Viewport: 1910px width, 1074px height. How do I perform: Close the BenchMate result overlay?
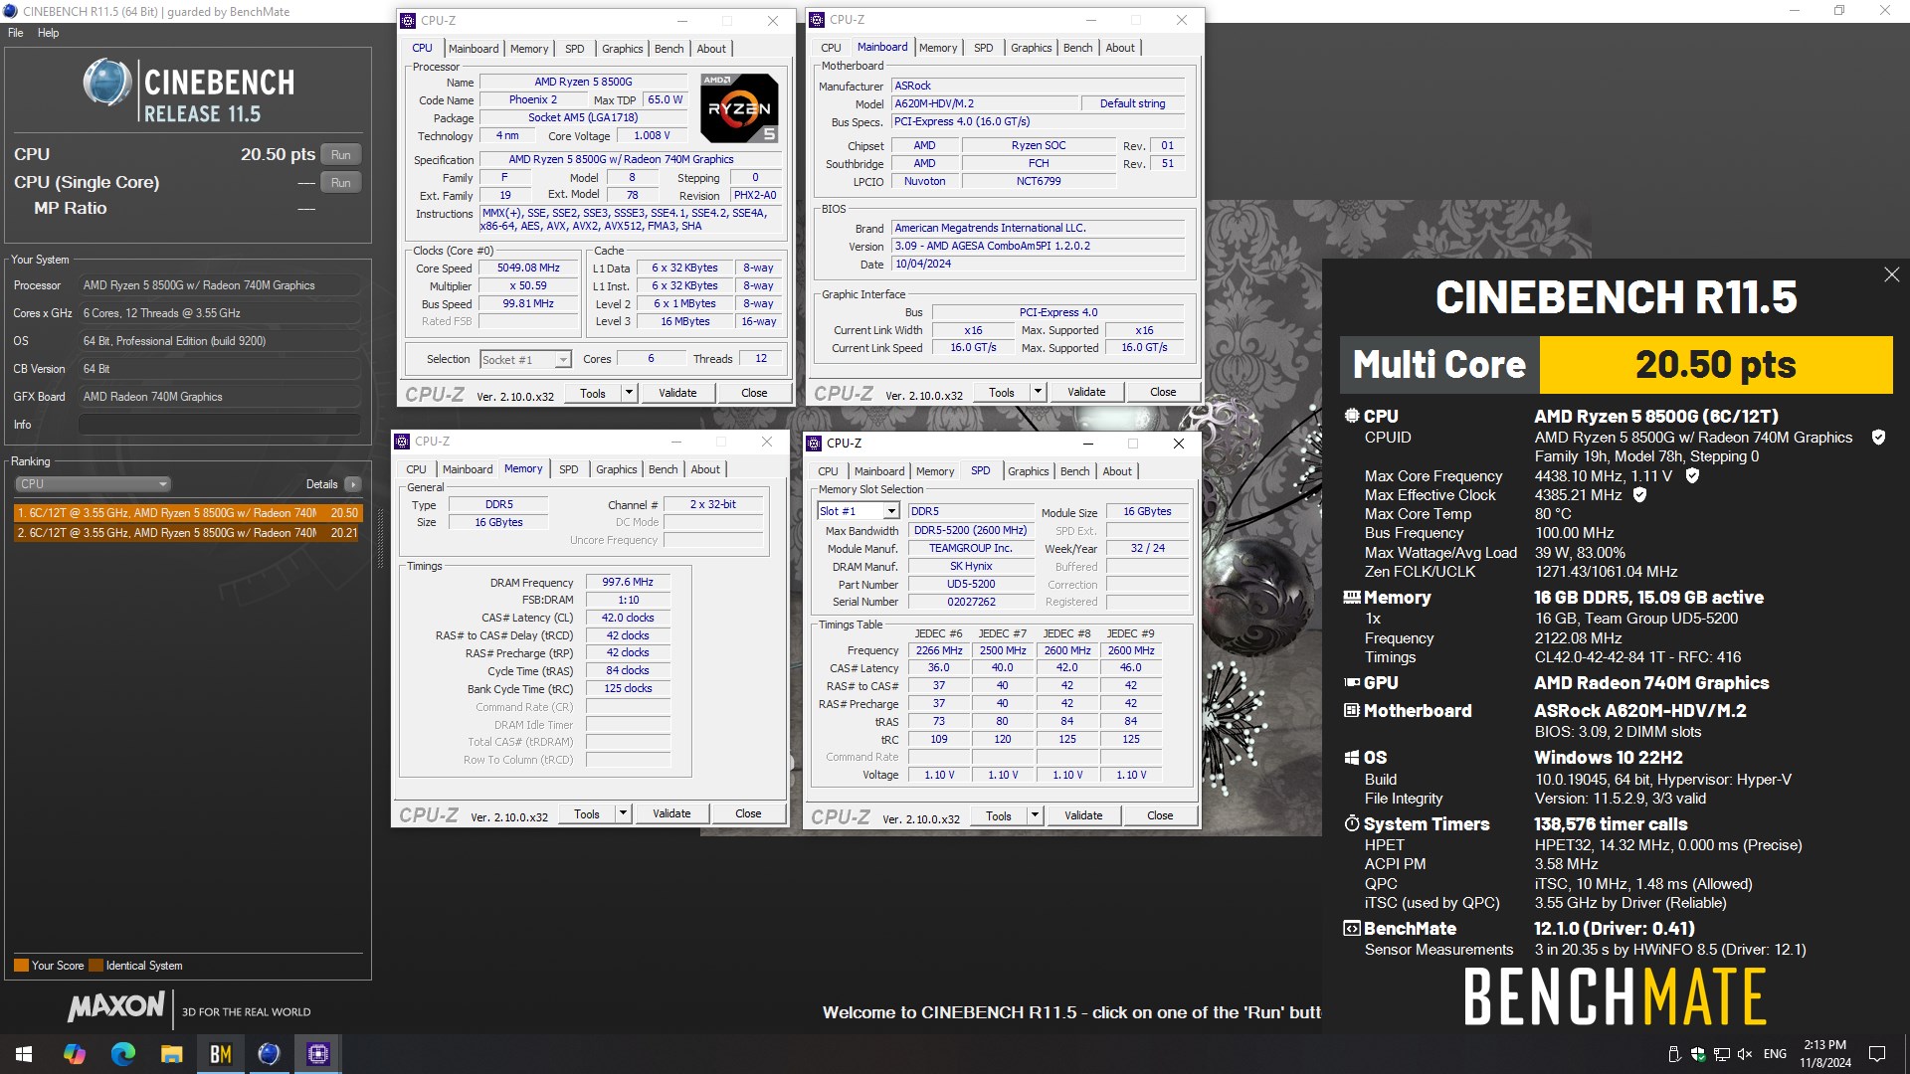point(1891,275)
